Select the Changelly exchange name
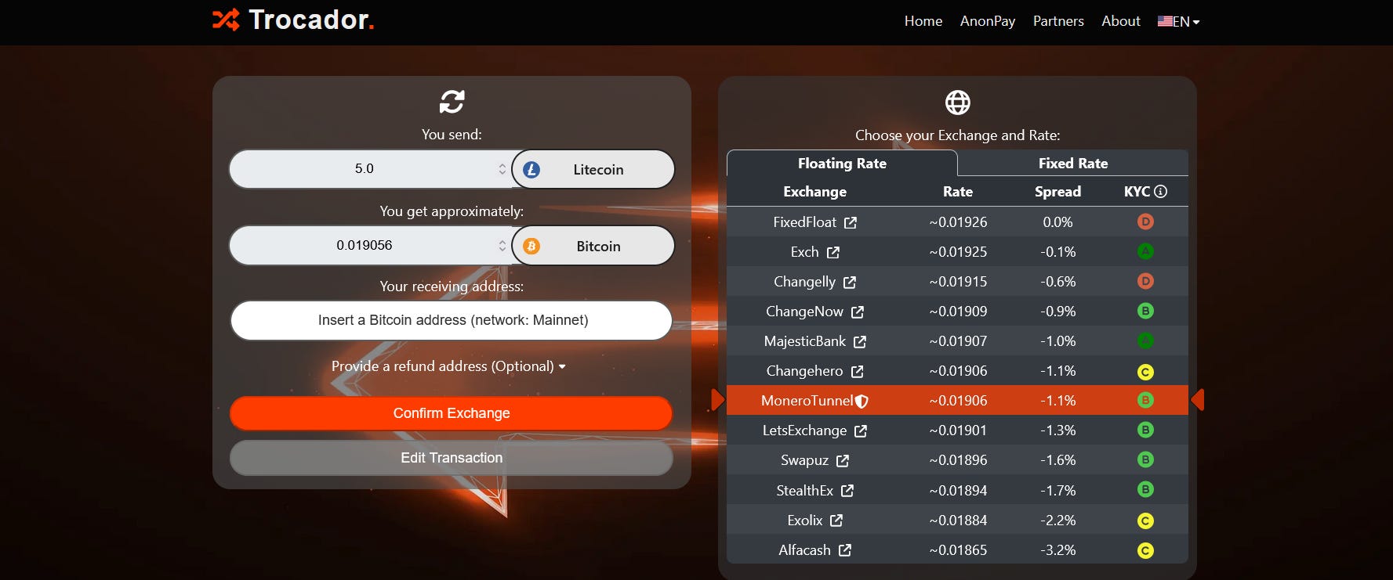Image resolution: width=1393 pixels, height=580 pixels. (804, 282)
